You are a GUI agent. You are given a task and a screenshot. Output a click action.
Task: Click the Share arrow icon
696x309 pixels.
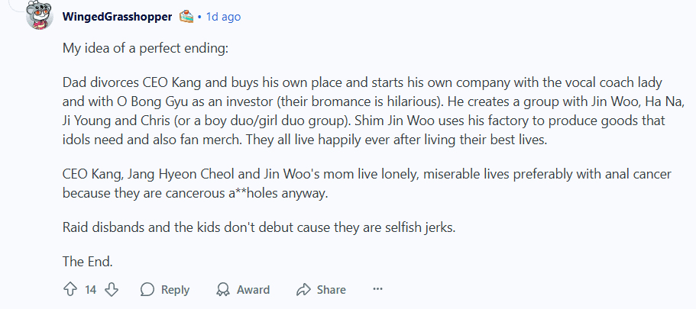[x=303, y=290]
